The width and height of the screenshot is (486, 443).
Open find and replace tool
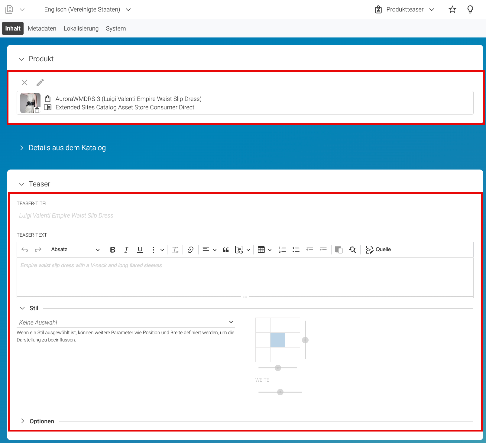[x=352, y=250]
